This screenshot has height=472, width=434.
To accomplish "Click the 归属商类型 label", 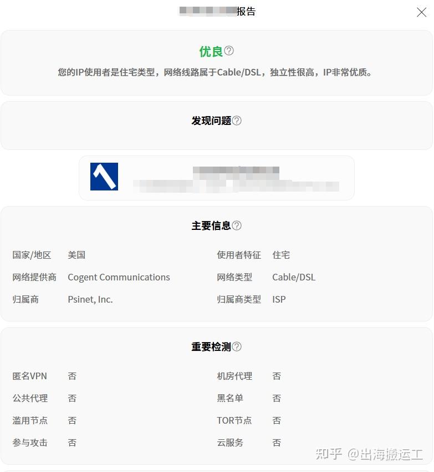I will pyautogui.click(x=239, y=299).
